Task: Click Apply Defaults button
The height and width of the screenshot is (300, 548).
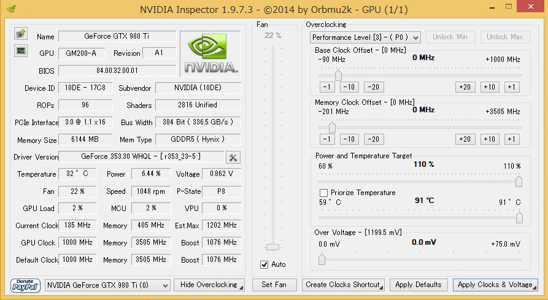Action: [419, 285]
